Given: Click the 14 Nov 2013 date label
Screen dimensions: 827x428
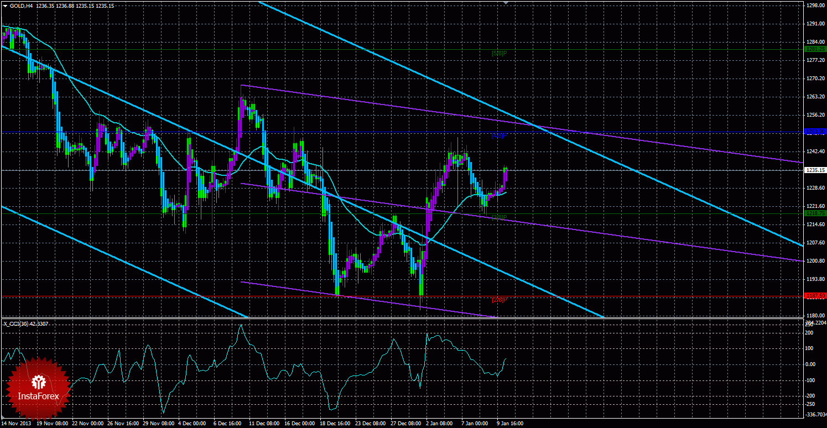Looking at the screenshot, I should pos(15,424).
